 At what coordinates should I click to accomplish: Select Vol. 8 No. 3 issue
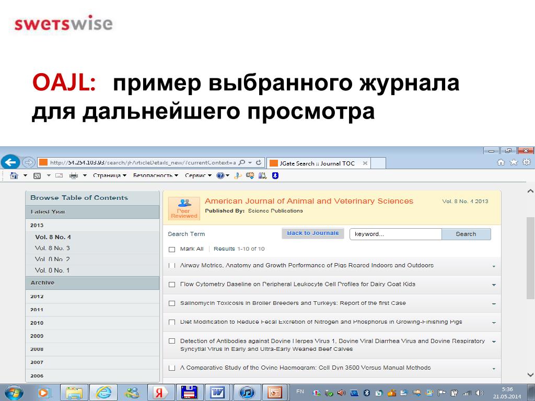[x=52, y=248]
